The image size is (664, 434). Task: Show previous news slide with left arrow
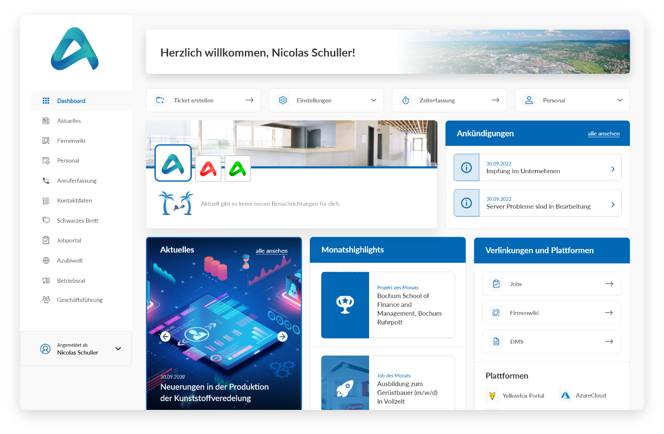tap(165, 337)
